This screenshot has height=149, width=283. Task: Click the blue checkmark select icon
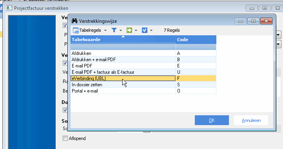pos(145,30)
